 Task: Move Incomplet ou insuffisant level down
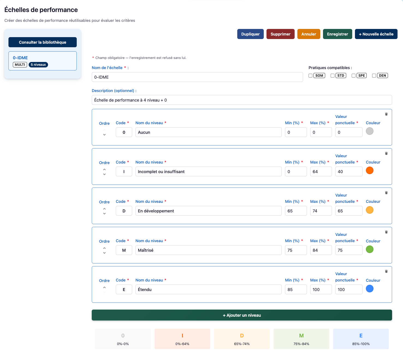point(104,174)
